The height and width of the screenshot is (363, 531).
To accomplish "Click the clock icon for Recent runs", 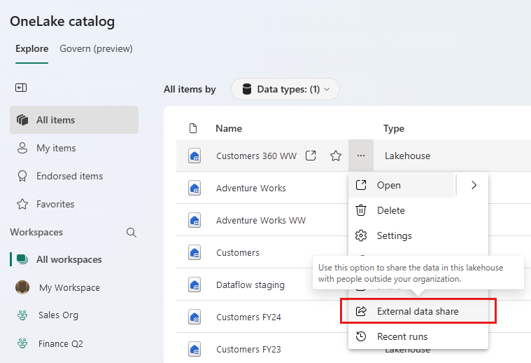I will pos(361,336).
